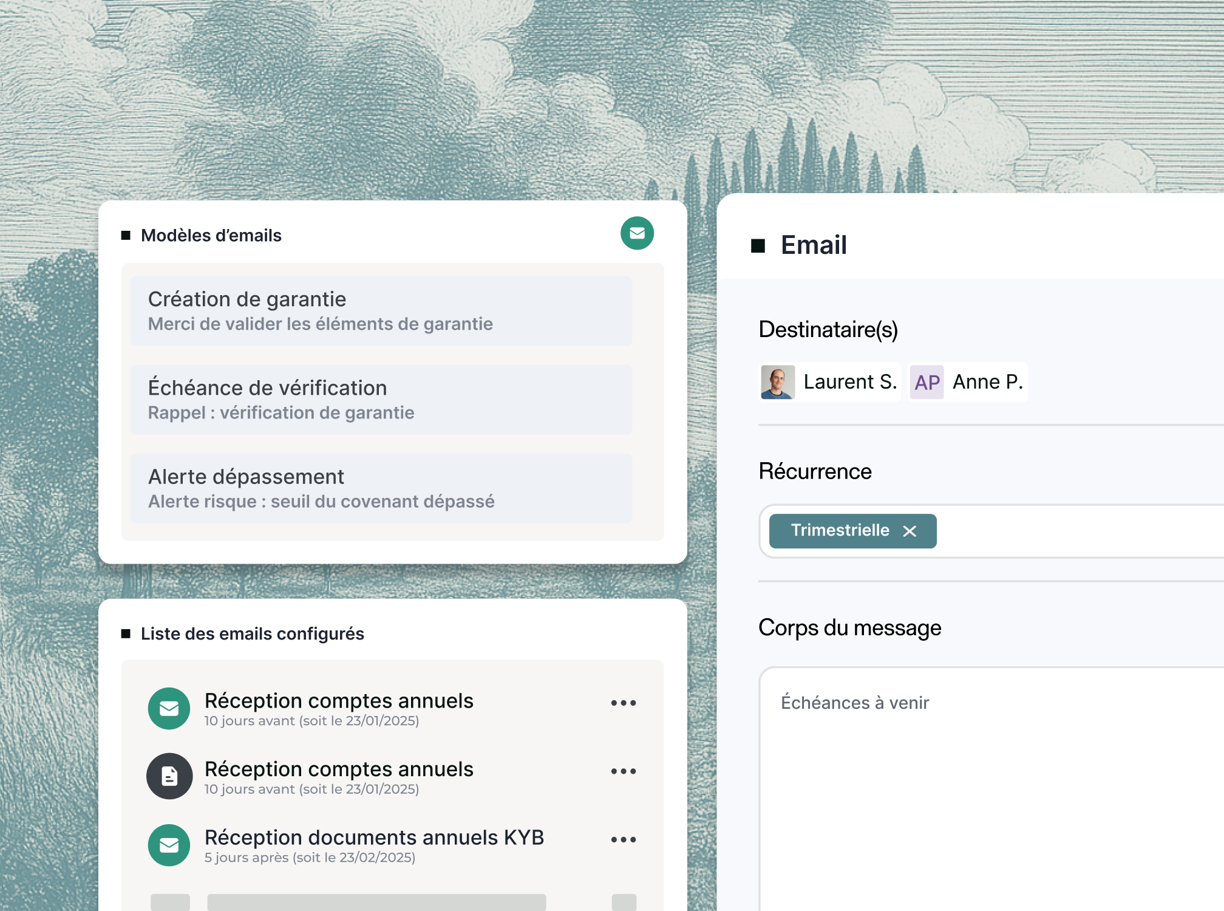Select the Alerte dépassement template

pyautogui.click(x=381, y=488)
